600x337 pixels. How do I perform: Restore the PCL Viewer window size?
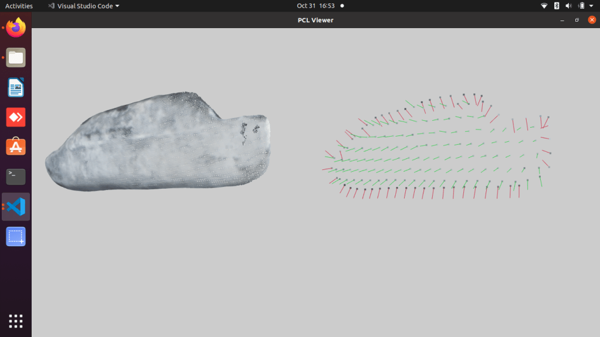pyautogui.click(x=577, y=20)
